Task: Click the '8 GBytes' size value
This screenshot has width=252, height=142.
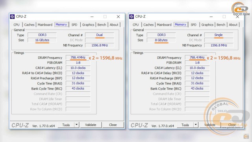Action: pyautogui.click(x=161, y=40)
